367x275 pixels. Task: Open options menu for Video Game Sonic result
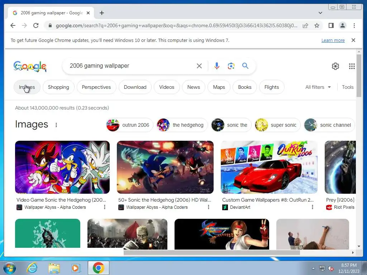105,207
